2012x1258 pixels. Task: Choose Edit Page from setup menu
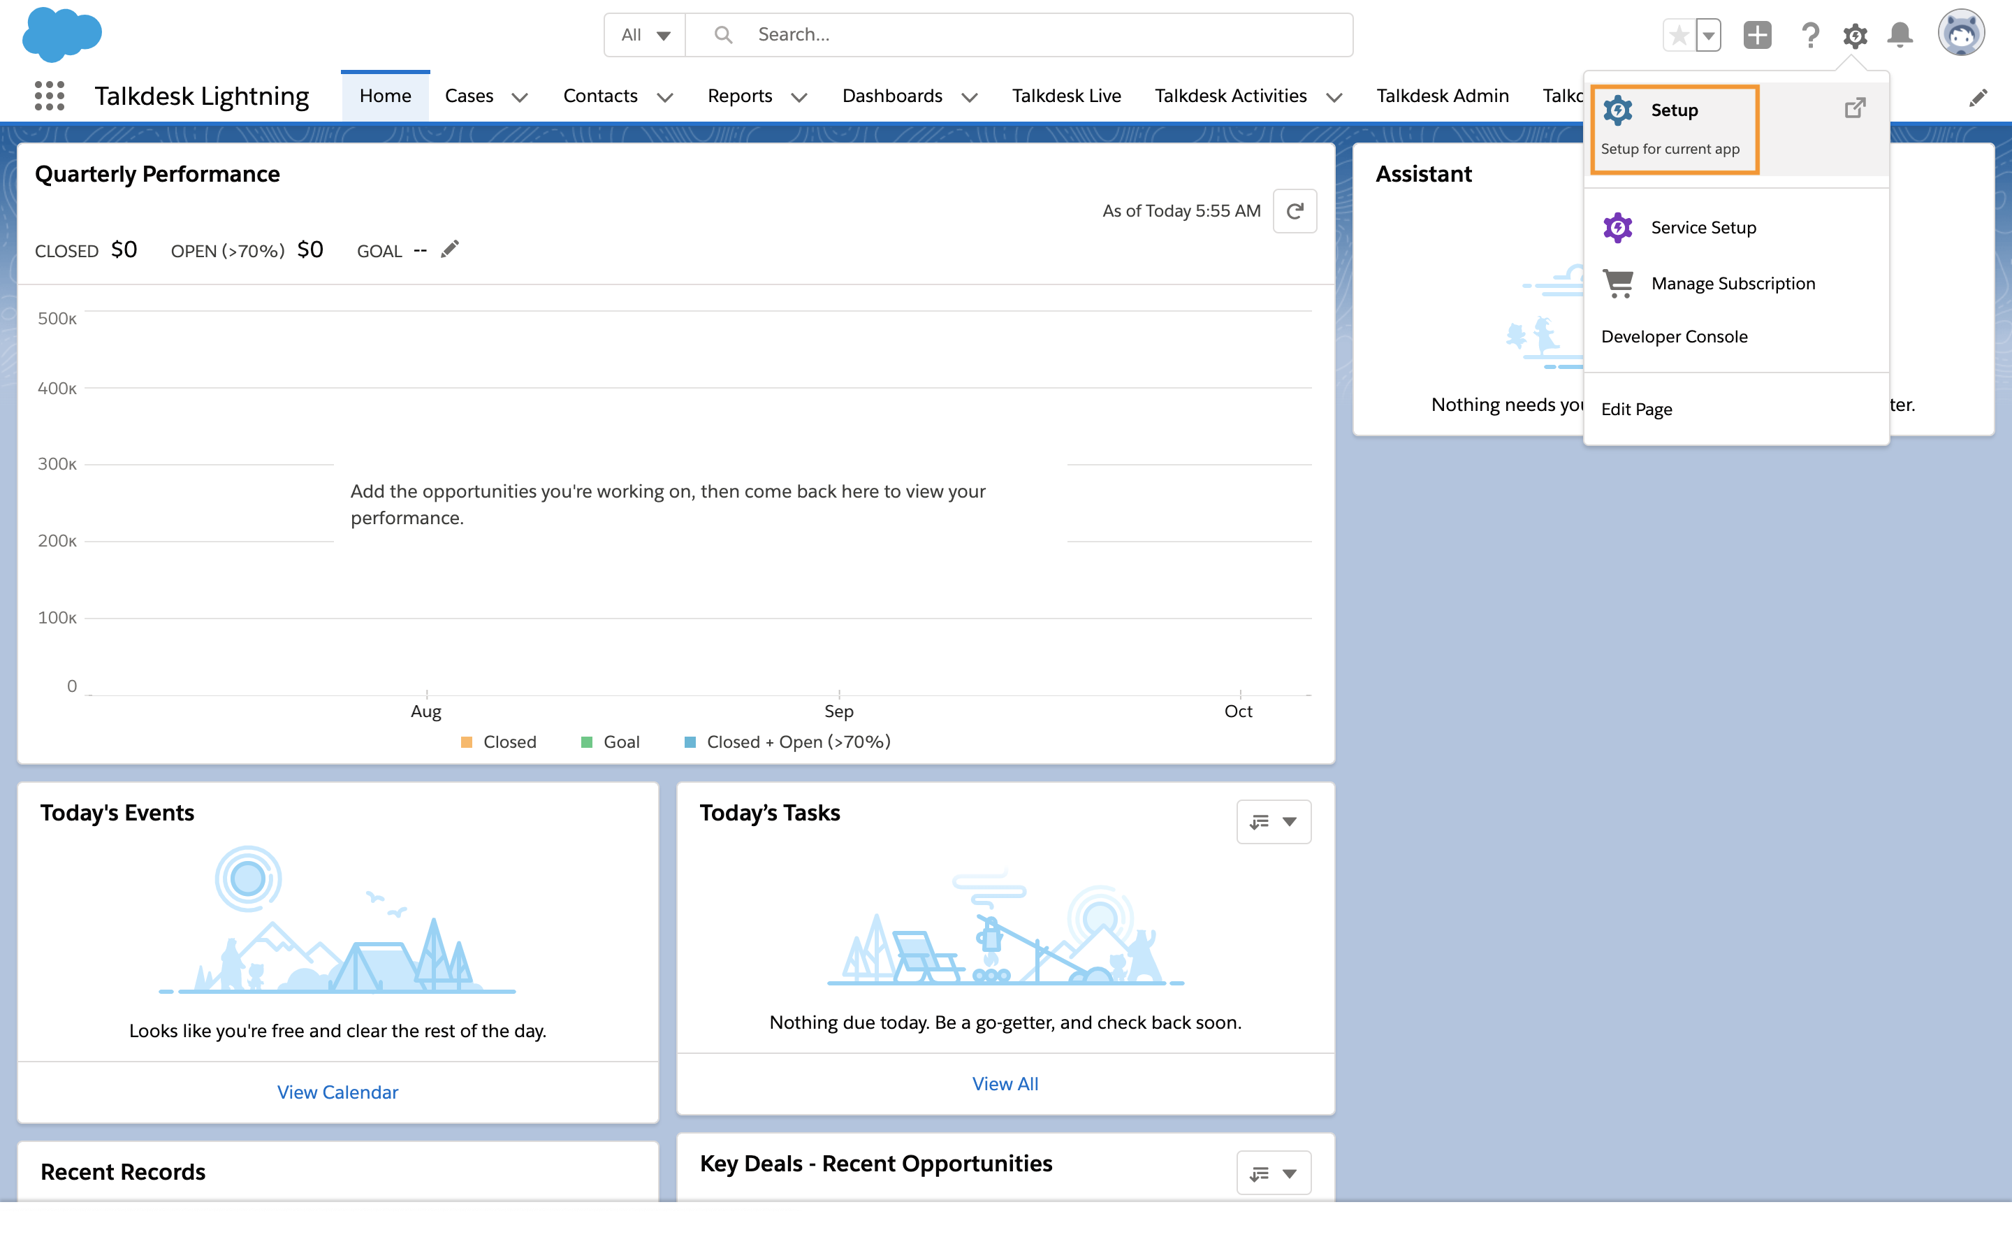1736,410
